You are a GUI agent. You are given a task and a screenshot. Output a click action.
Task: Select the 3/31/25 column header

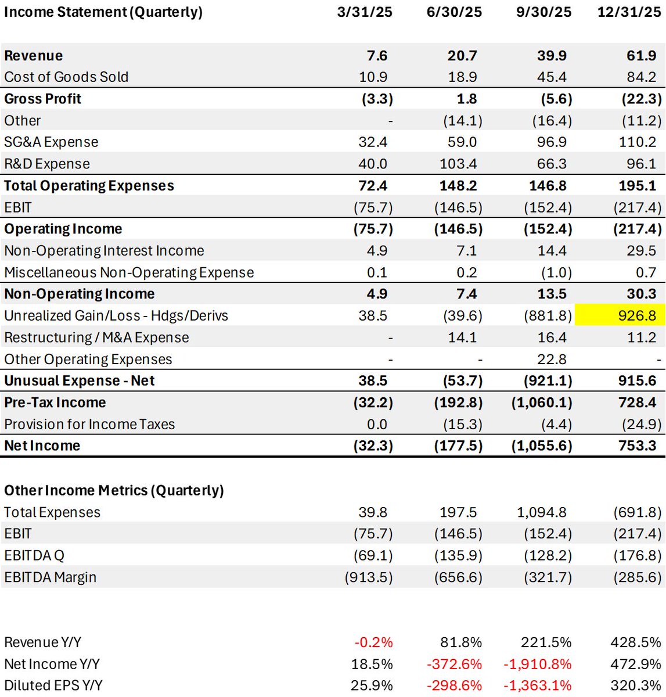pyautogui.click(x=365, y=12)
